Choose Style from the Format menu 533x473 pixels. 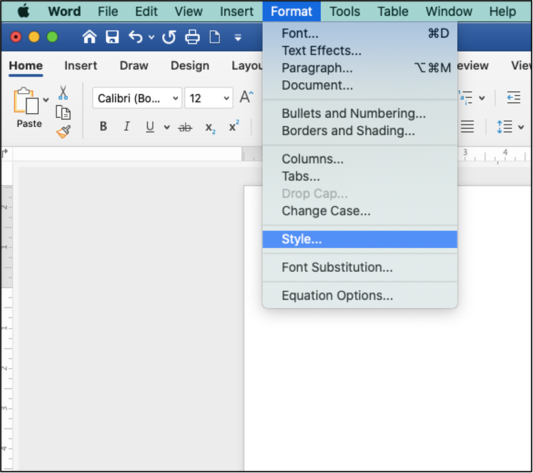pos(301,239)
